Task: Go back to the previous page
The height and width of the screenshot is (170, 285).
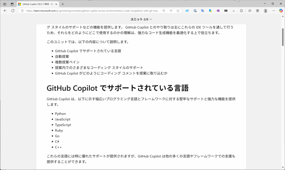Action: [x=5, y=11]
